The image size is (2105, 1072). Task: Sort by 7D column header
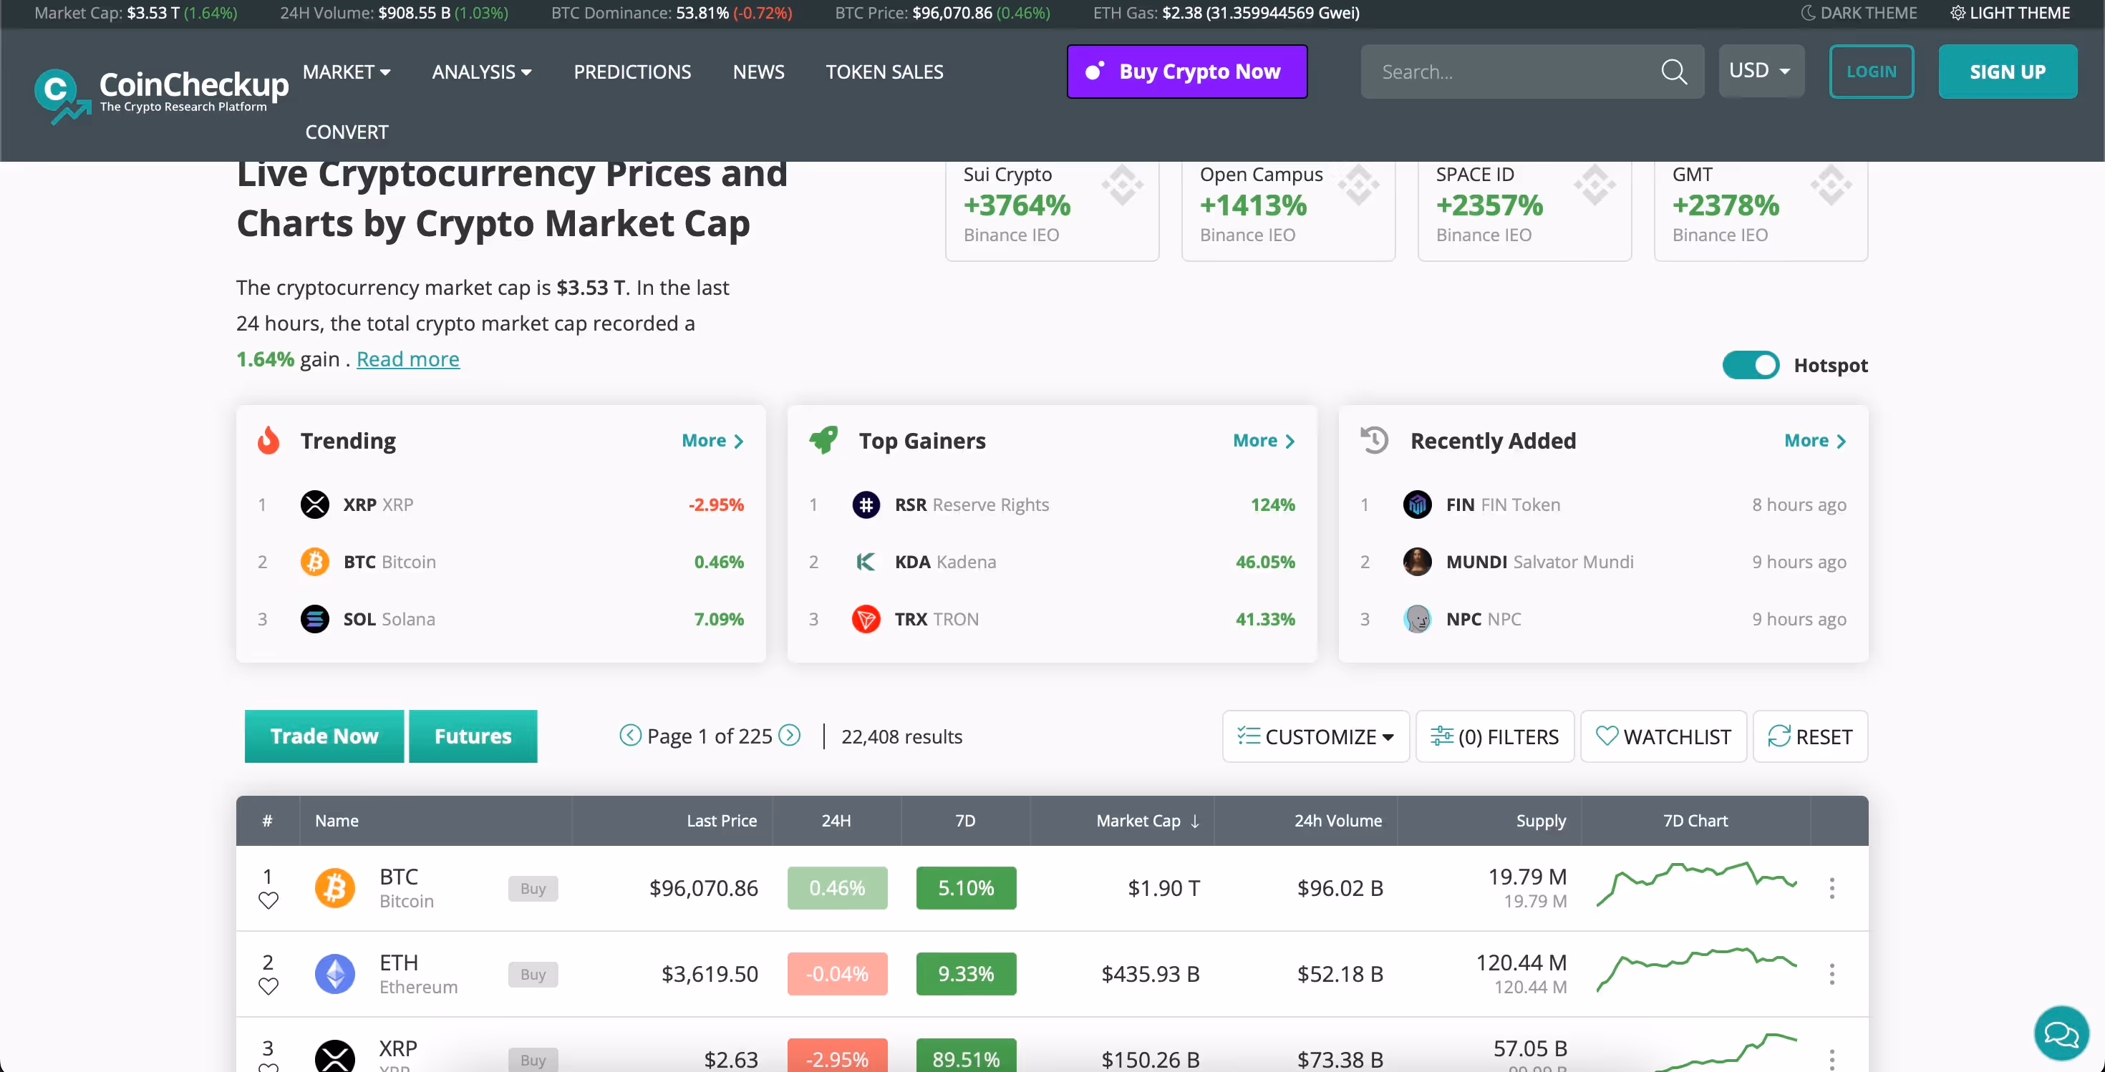point(965,821)
